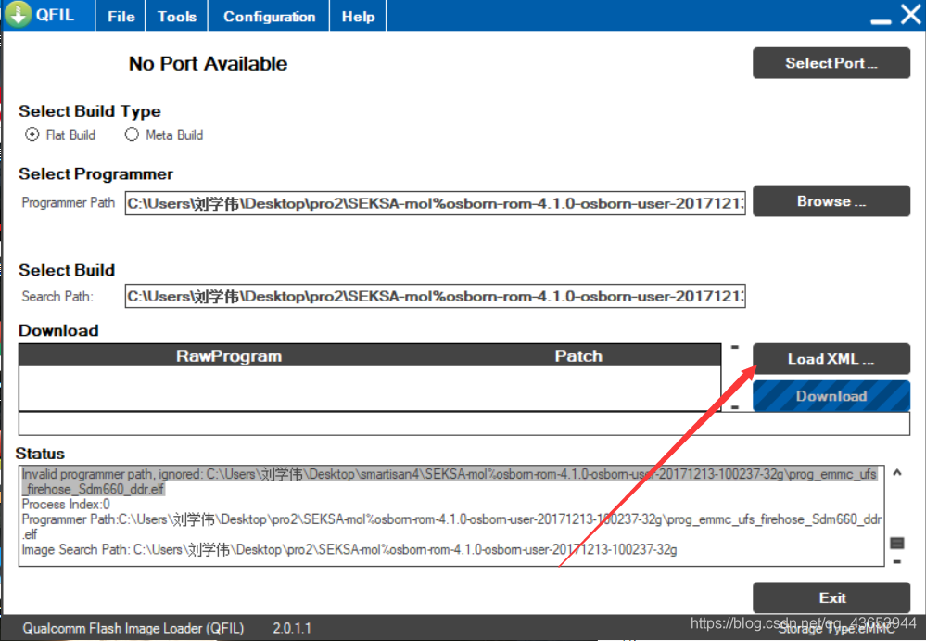Image resolution: width=926 pixels, height=641 pixels.
Task: Click the Invalid programmer path status line
Action: (450, 481)
